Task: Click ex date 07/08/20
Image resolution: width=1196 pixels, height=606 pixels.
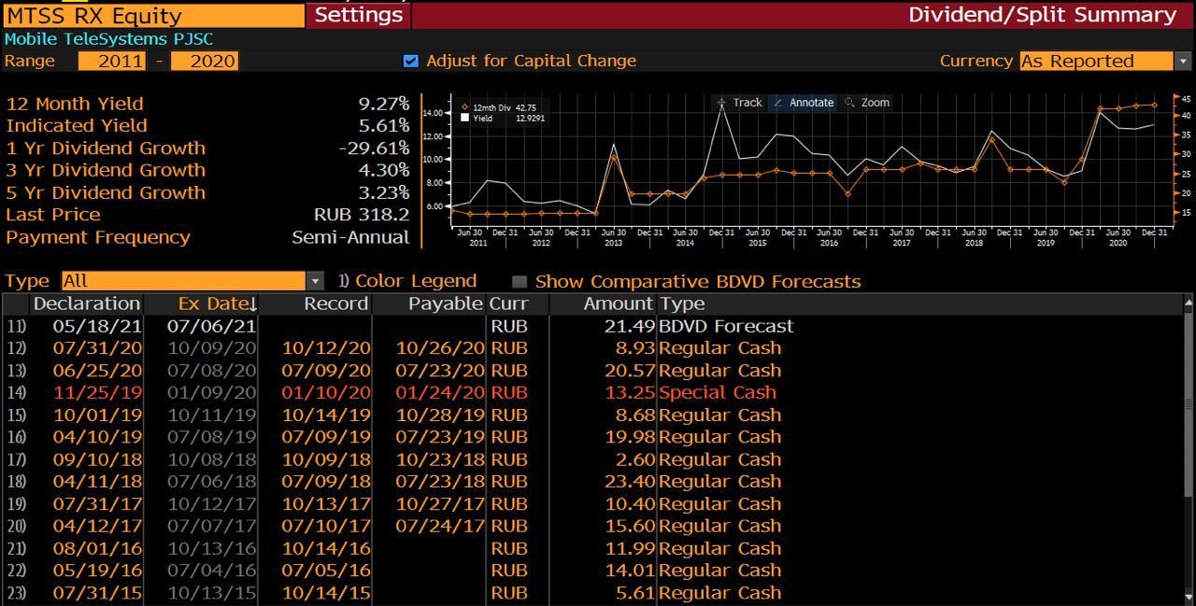Action: [211, 370]
